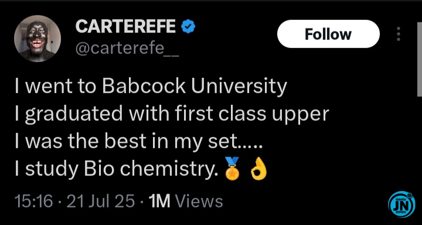Click the gold medal emoji

233,168
